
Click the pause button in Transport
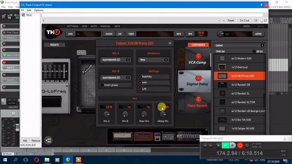click(x=232, y=145)
